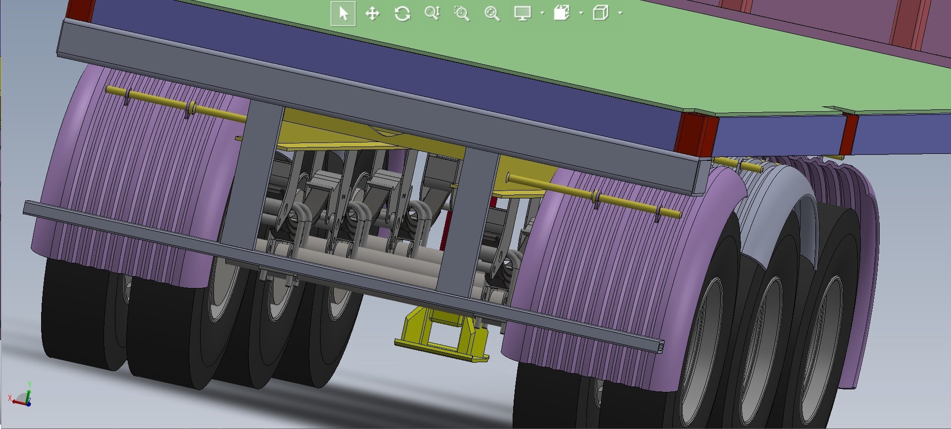
Task: Select the Zoom to Area tool
Action: coord(462,13)
